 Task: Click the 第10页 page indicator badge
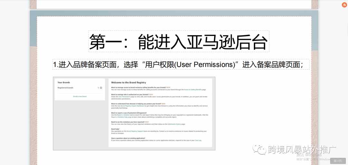point(338,161)
